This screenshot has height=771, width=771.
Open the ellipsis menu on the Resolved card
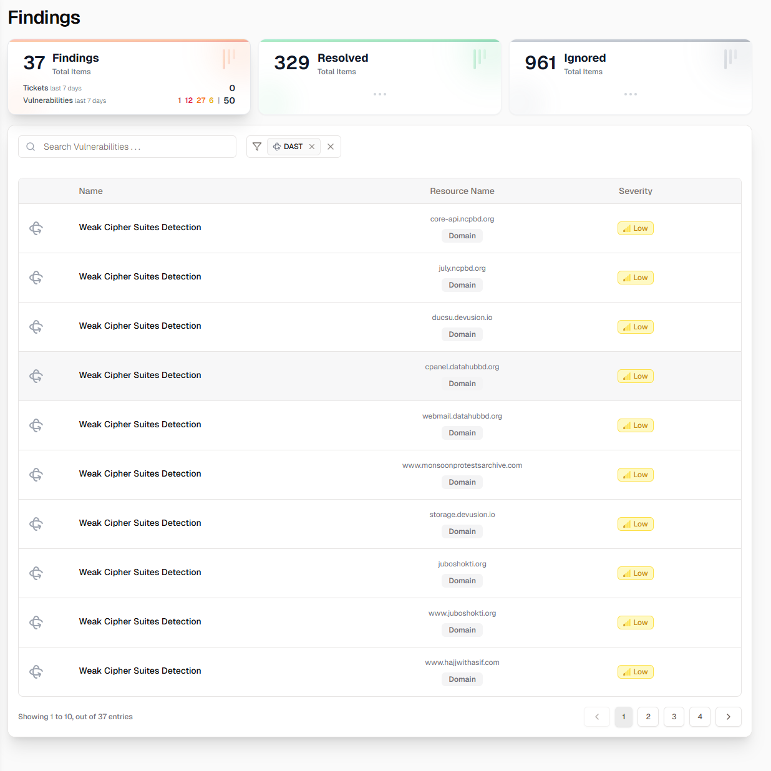[380, 94]
